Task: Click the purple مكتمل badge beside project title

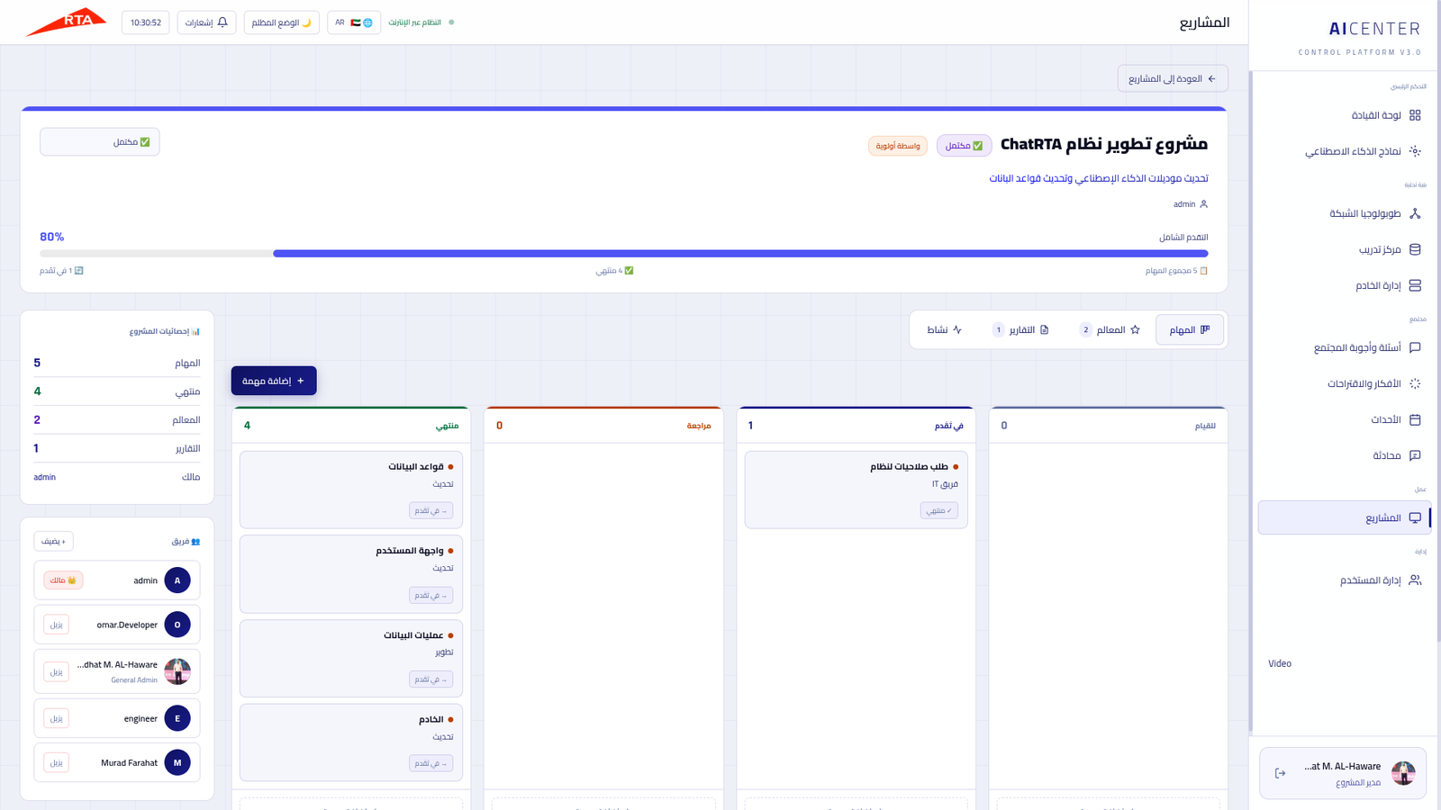Action: pos(965,146)
